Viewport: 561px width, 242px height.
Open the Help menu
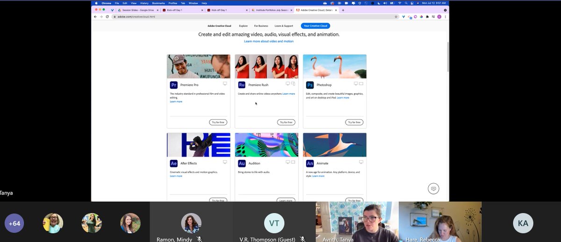coord(204,3)
